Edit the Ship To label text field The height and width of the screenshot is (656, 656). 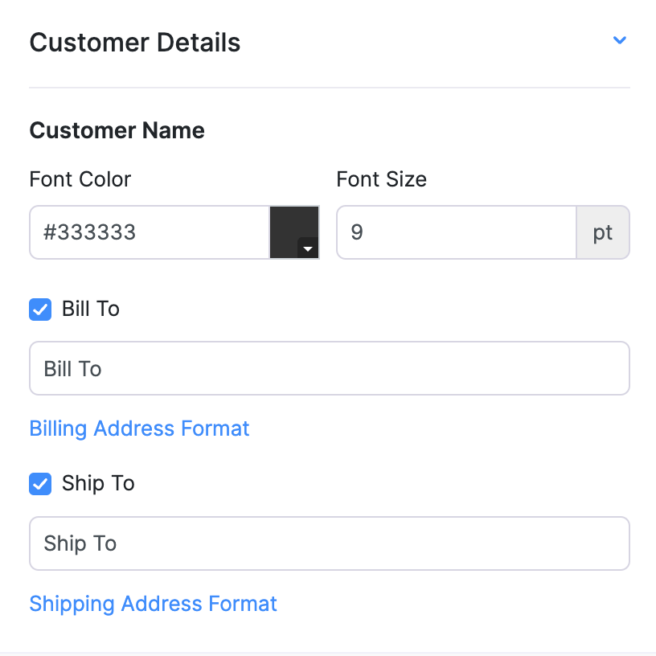tap(329, 543)
